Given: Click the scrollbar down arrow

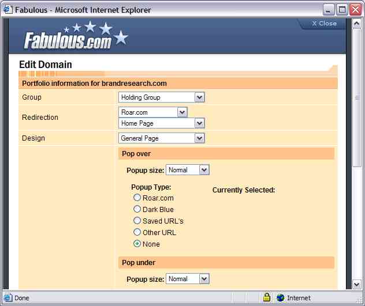Looking at the screenshot, I should [356, 285].
